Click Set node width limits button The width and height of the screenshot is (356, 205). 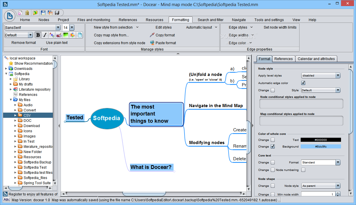point(280,27)
